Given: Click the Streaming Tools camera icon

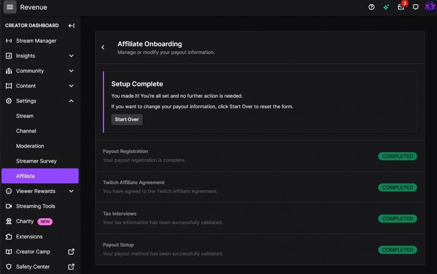Looking at the screenshot, I should coord(9,206).
